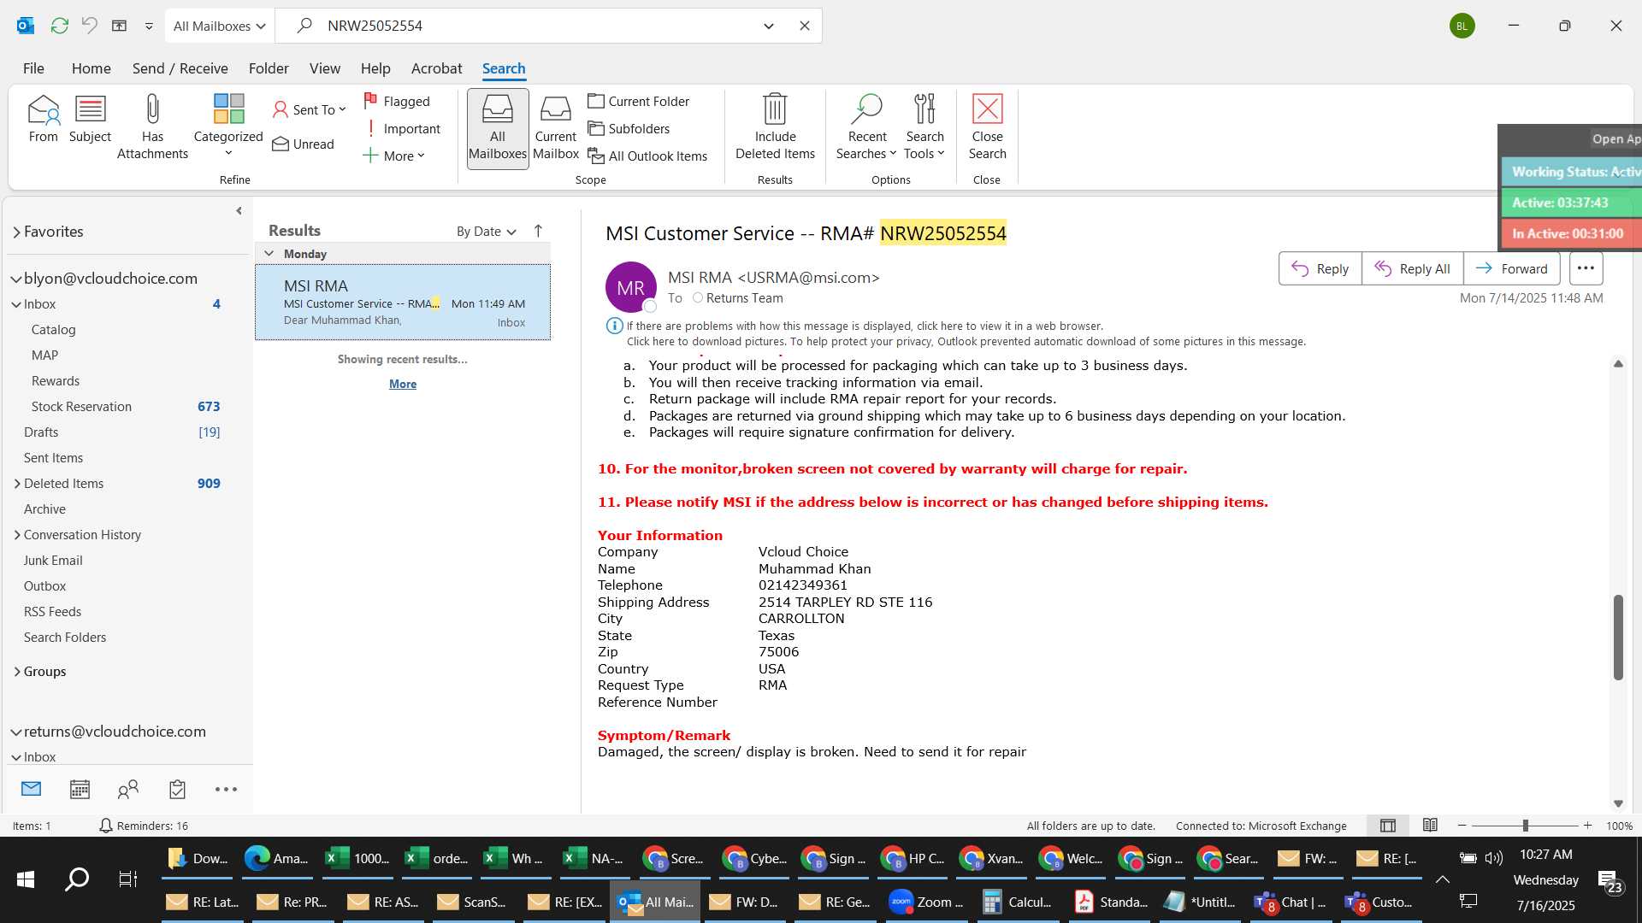Click Returns Team presence indicator
This screenshot has height=923, width=1642.
[x=698, y=297]
